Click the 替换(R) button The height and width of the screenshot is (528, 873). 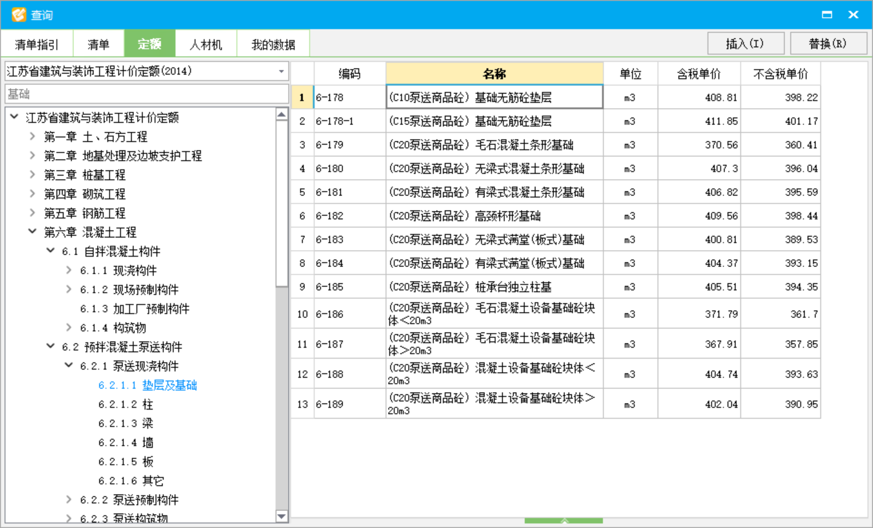(828, 44)
